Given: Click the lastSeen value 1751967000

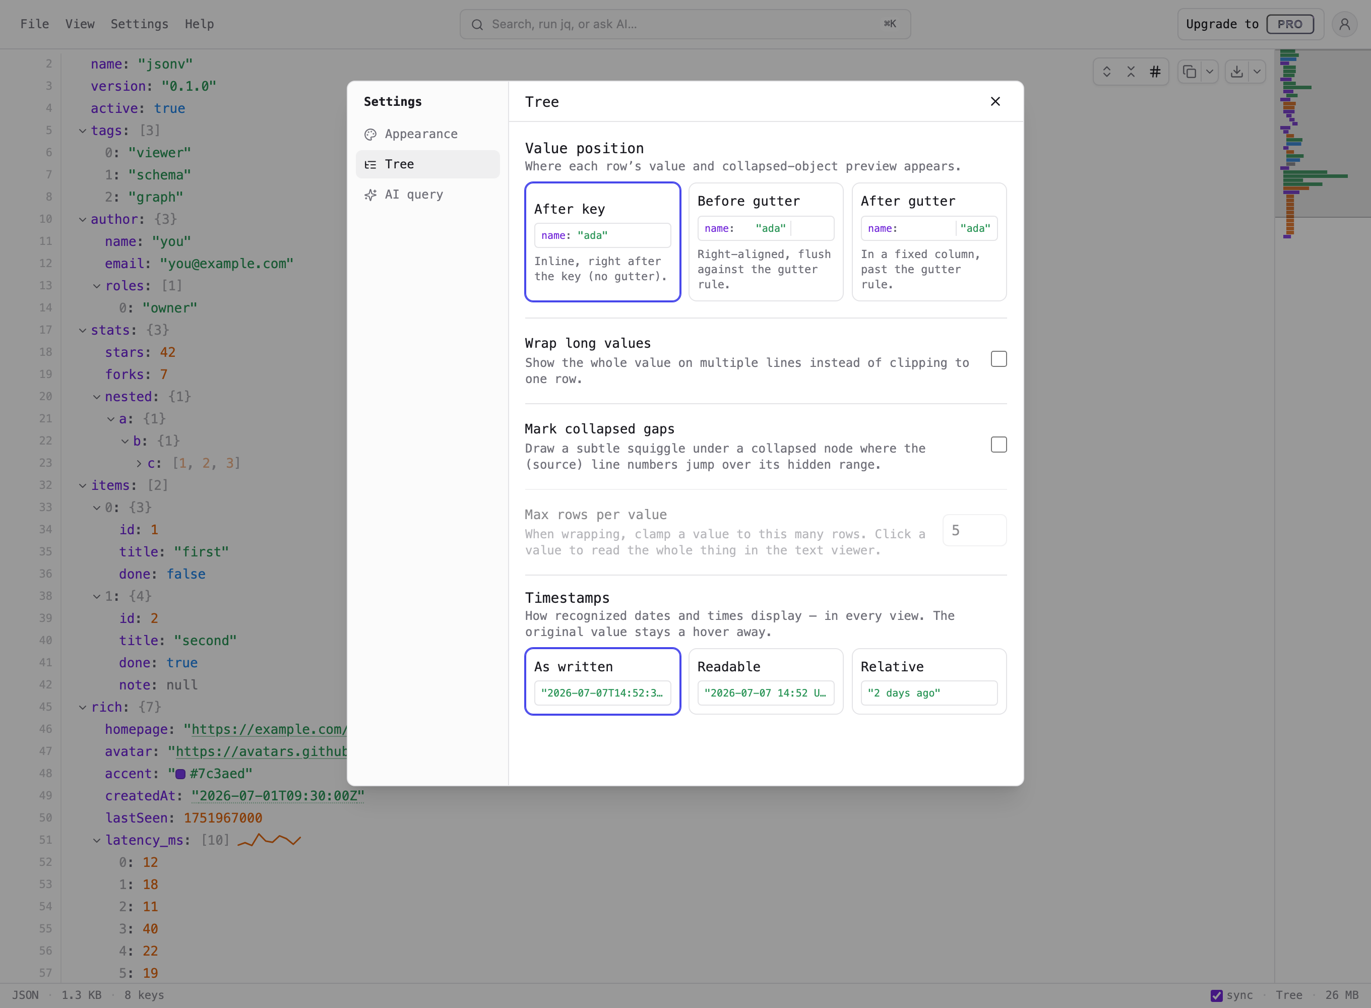Looking at the screenshot, I should tap(223, 818).
